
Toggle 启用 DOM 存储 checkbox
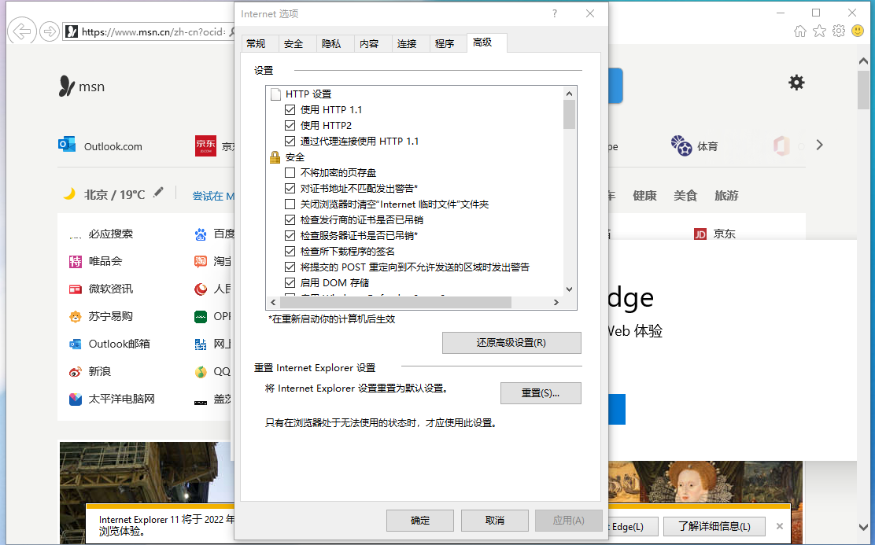coord(290,283)
